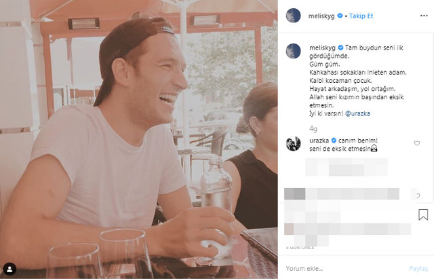Open the three-dot more options menu
434x279 pixels.
pos(424,16)
